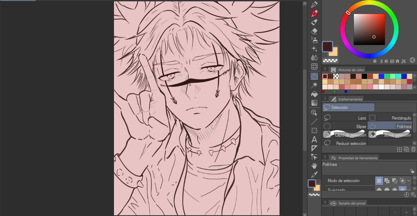Select the Gradient tool

click(x=314, y=103)
